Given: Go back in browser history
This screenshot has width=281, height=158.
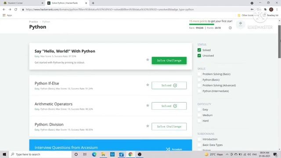Looking at the screenshot, I should point(4,10).
